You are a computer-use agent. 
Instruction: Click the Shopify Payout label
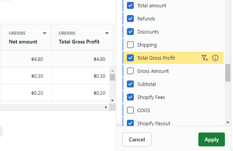coord(154,123)
